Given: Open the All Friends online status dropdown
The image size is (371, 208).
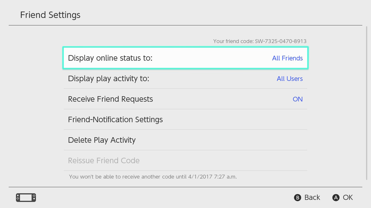Looking at the screenshot, I should pyautogui.click(x=287, y=58).
